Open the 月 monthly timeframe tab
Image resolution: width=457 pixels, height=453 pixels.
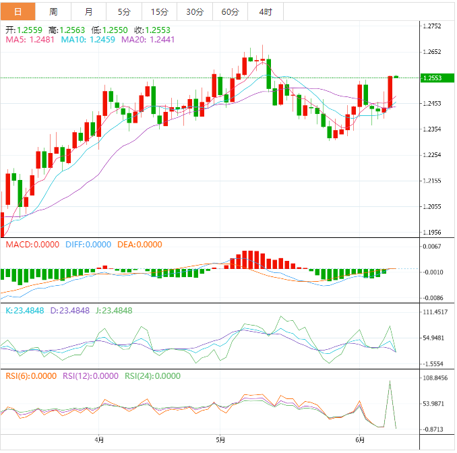[x=89, y=12]
